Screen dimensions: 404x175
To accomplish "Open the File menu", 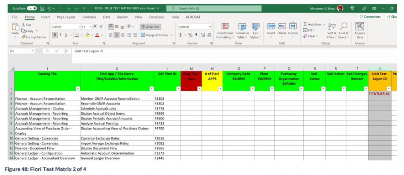I will (x=15, y=17).
